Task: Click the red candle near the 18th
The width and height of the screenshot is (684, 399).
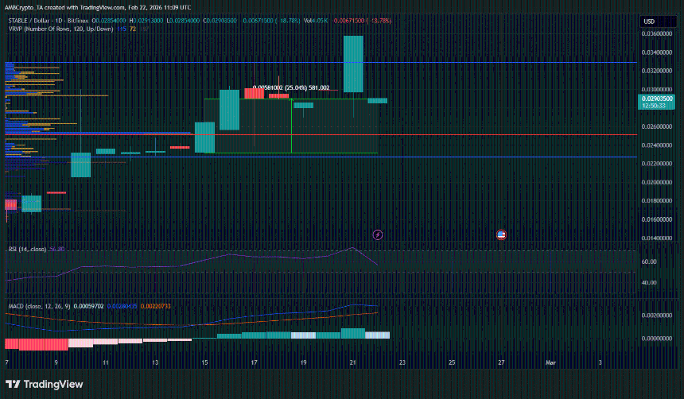Action: 278,95
